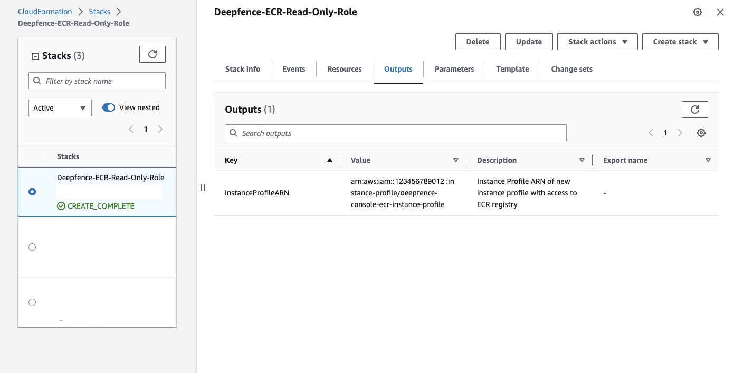Go to next page of stacks list
Image resolution: width=734 pixels, height=373 pixels.
[160, 129]
